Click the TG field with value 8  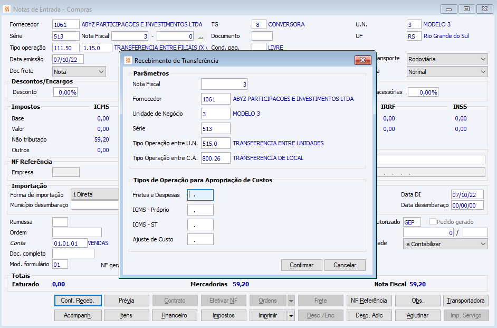point(259,24)
